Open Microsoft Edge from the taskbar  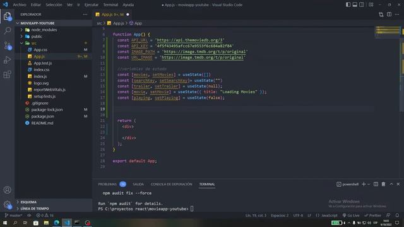[56, 223]
